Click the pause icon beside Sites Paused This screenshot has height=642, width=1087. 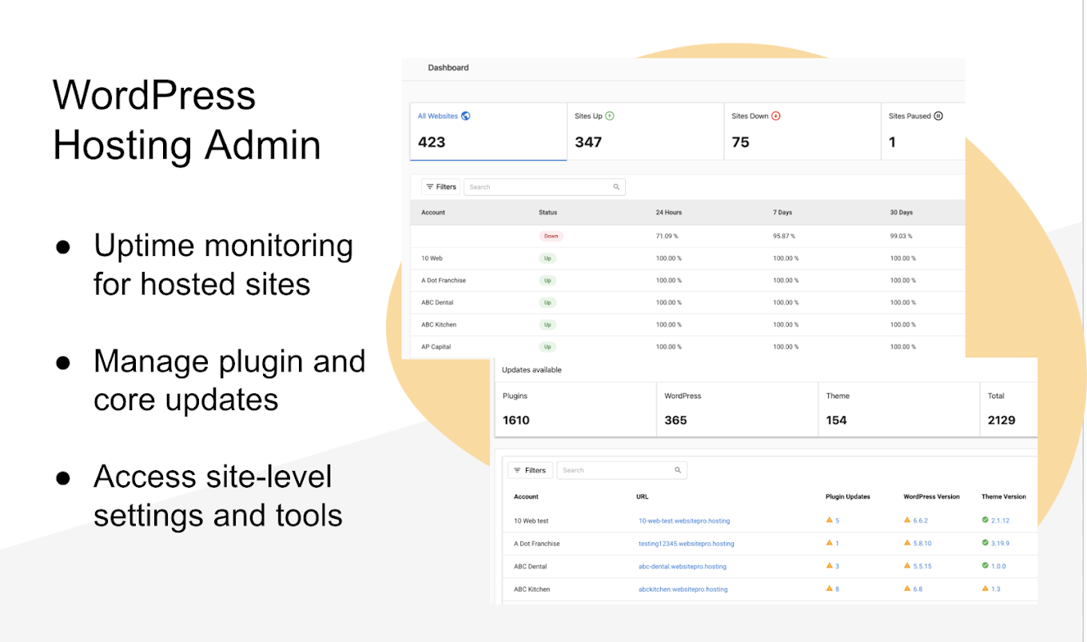pos(938,116)
